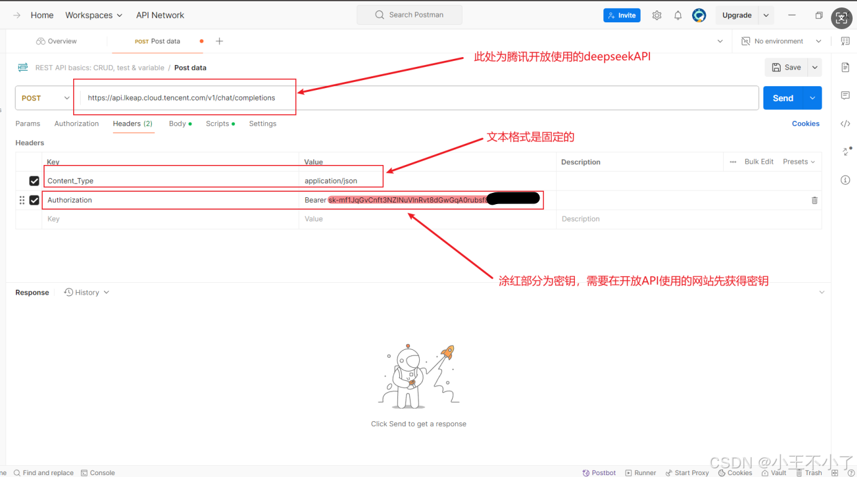Switch to the Settings tab
The height and width of the screenshot is (477, 857).
click(263, 124)
